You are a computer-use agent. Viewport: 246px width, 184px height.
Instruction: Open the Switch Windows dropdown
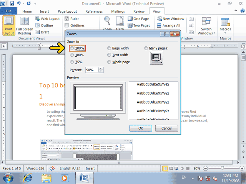click(x=206, y=26)
